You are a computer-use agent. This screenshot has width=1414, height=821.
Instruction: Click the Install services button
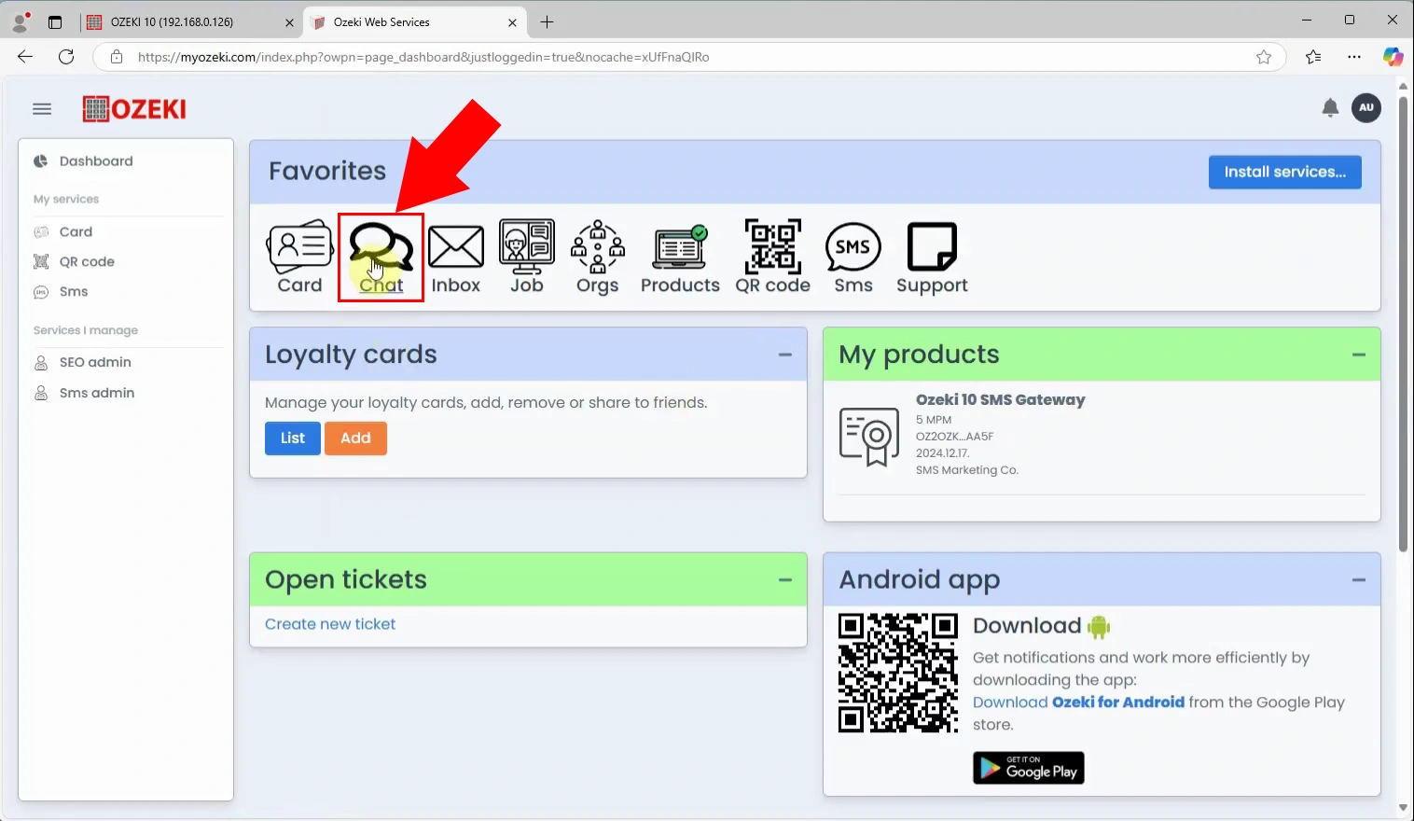(1284, 172)
